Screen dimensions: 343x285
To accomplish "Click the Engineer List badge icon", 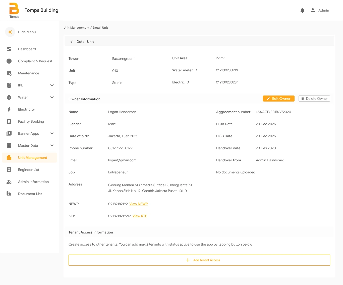I will (9, 170).
